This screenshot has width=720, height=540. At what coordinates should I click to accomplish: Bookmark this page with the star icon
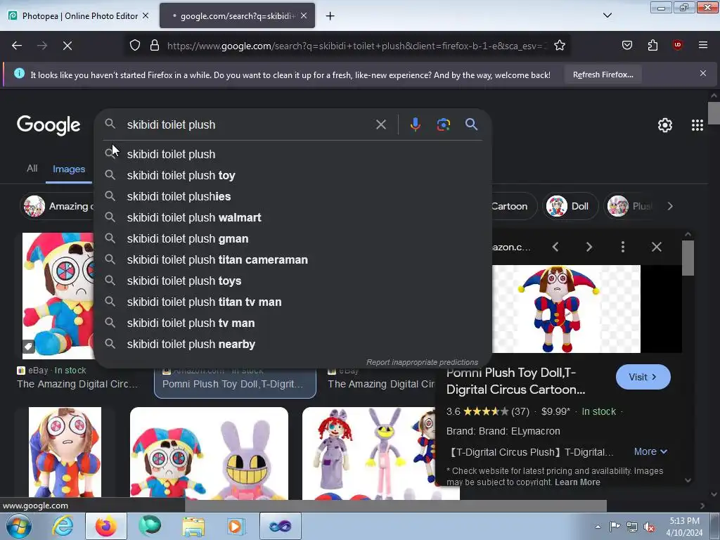559,46
